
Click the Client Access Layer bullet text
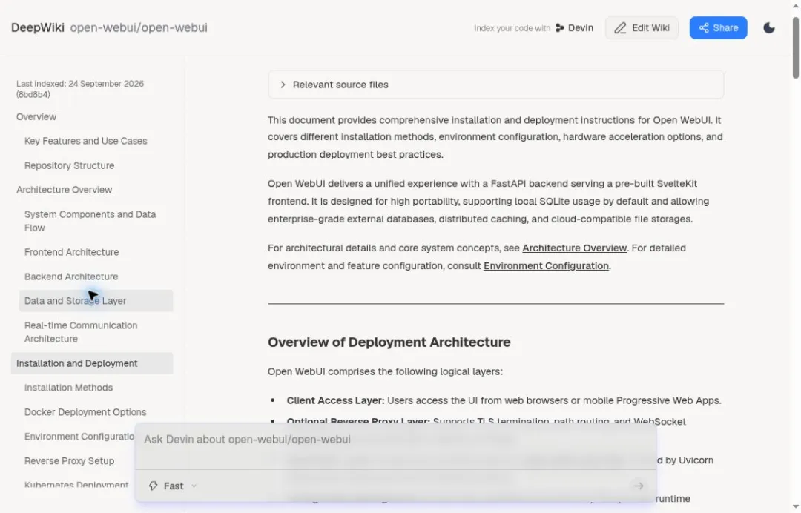(504, 401)
